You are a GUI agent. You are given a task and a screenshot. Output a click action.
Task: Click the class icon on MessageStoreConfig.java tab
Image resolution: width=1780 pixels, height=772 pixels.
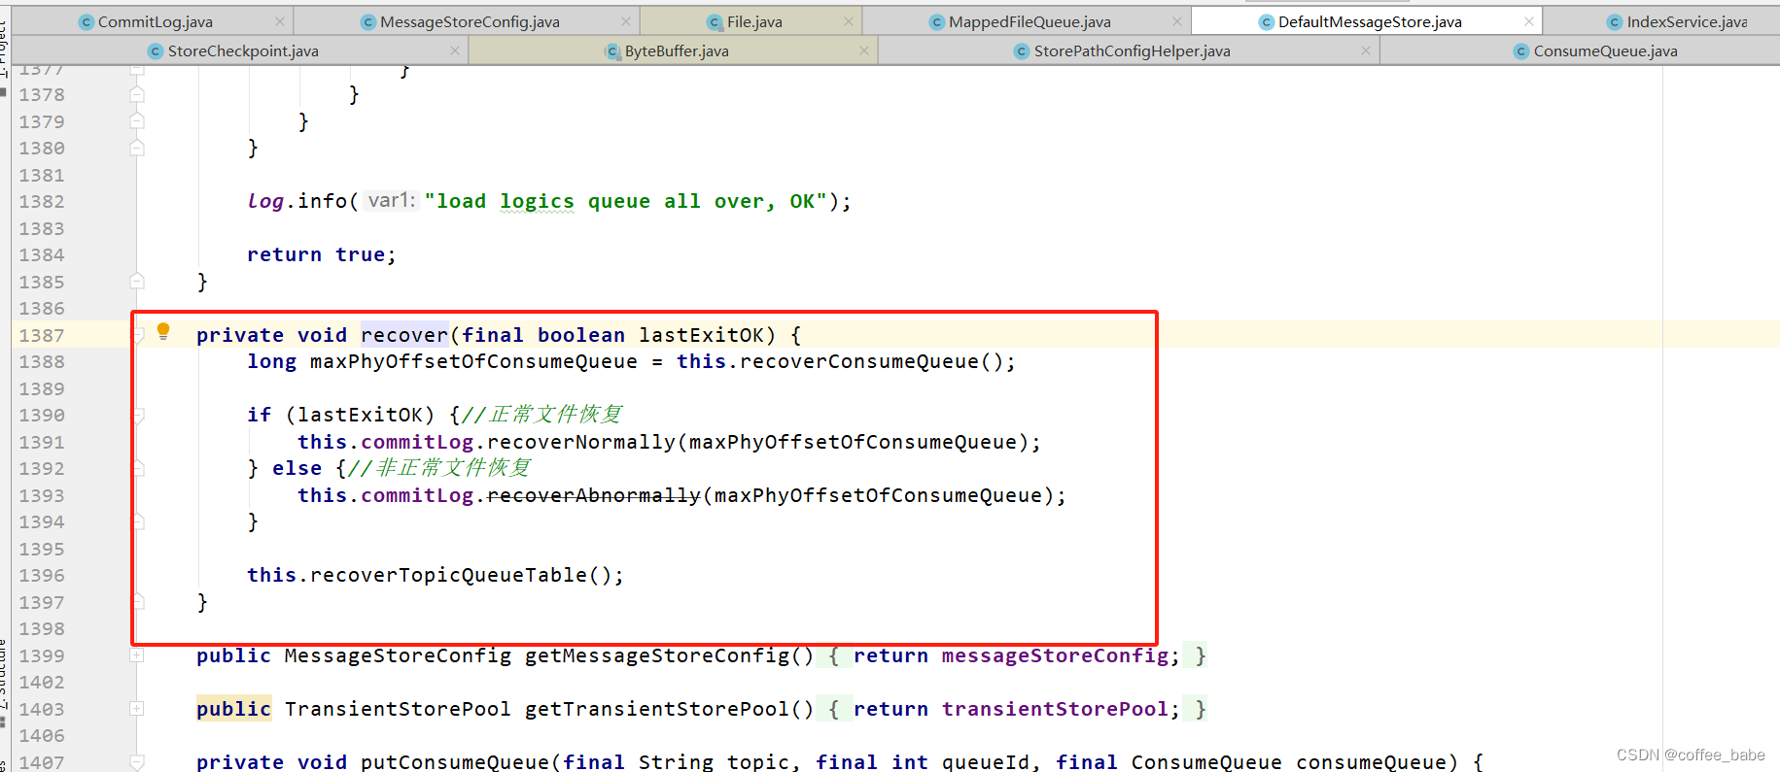pyautogui.click(x=368, y=22)
